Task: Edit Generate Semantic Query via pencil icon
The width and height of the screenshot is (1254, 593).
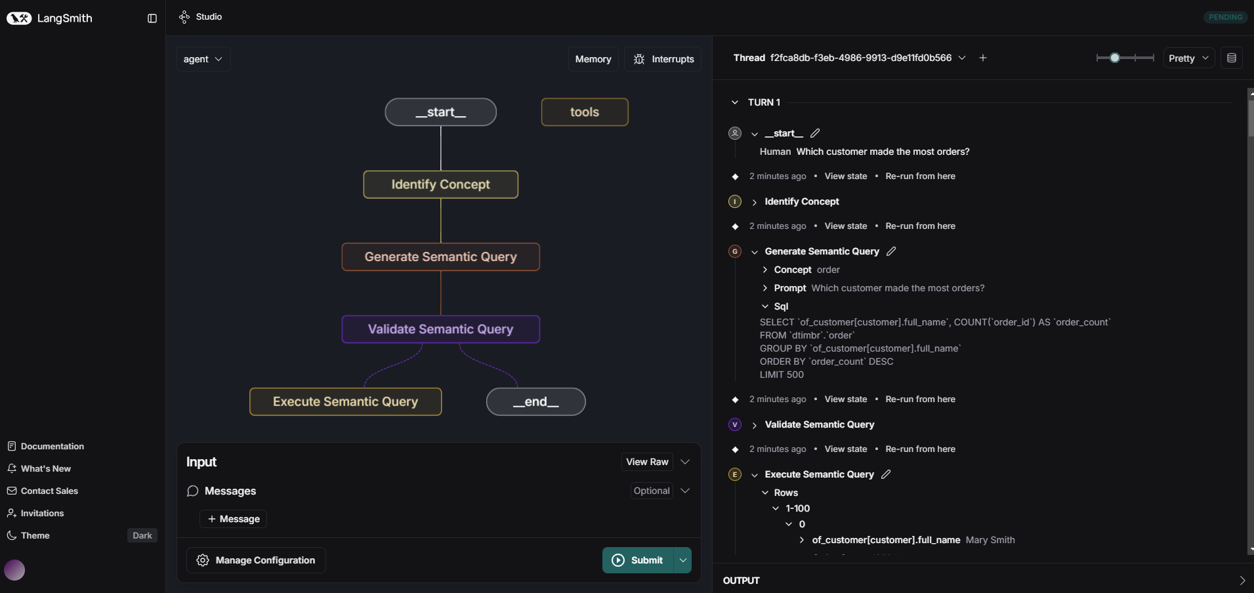Action: pos(890,251)
